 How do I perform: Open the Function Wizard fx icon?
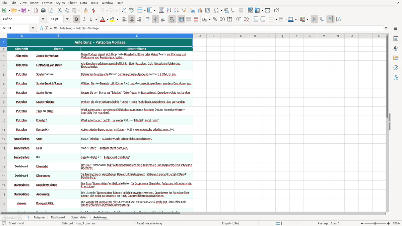pos(42,28)
